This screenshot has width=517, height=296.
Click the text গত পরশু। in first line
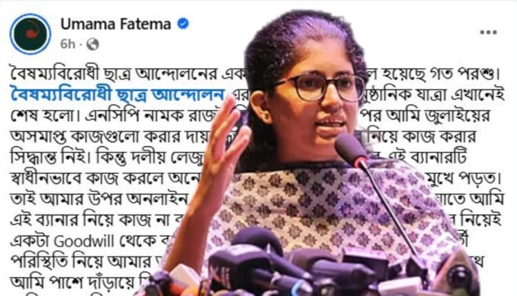pos(466,75)
